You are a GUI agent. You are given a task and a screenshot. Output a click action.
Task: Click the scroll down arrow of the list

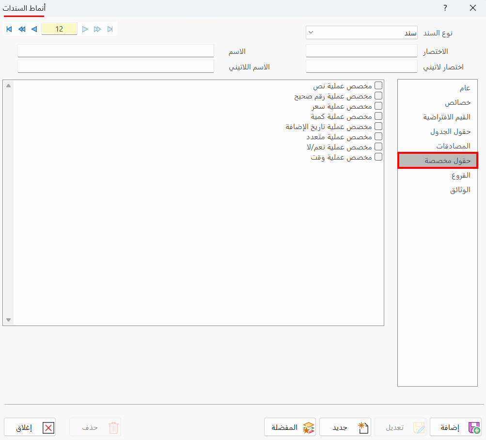click(8, 320)
